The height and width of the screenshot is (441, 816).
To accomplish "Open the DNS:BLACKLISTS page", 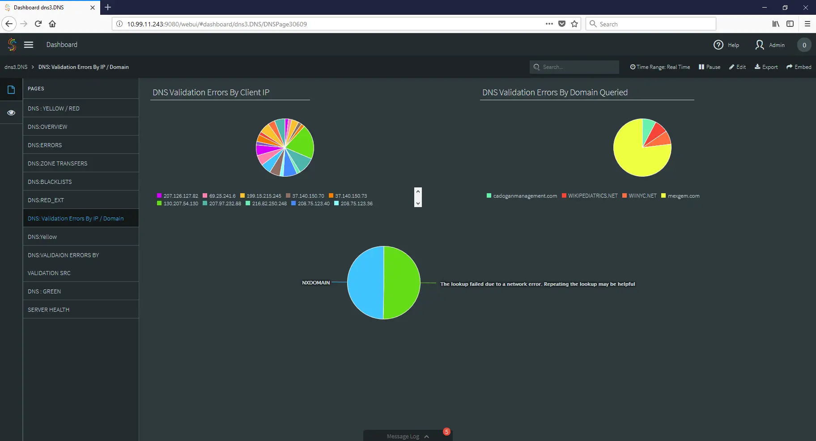I will [x=50, y=182].
